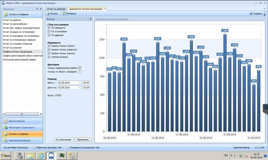Click the Ожидание пассажиров info icon
The width and height of the screenshot is (268, 160).
pos(68,147)
